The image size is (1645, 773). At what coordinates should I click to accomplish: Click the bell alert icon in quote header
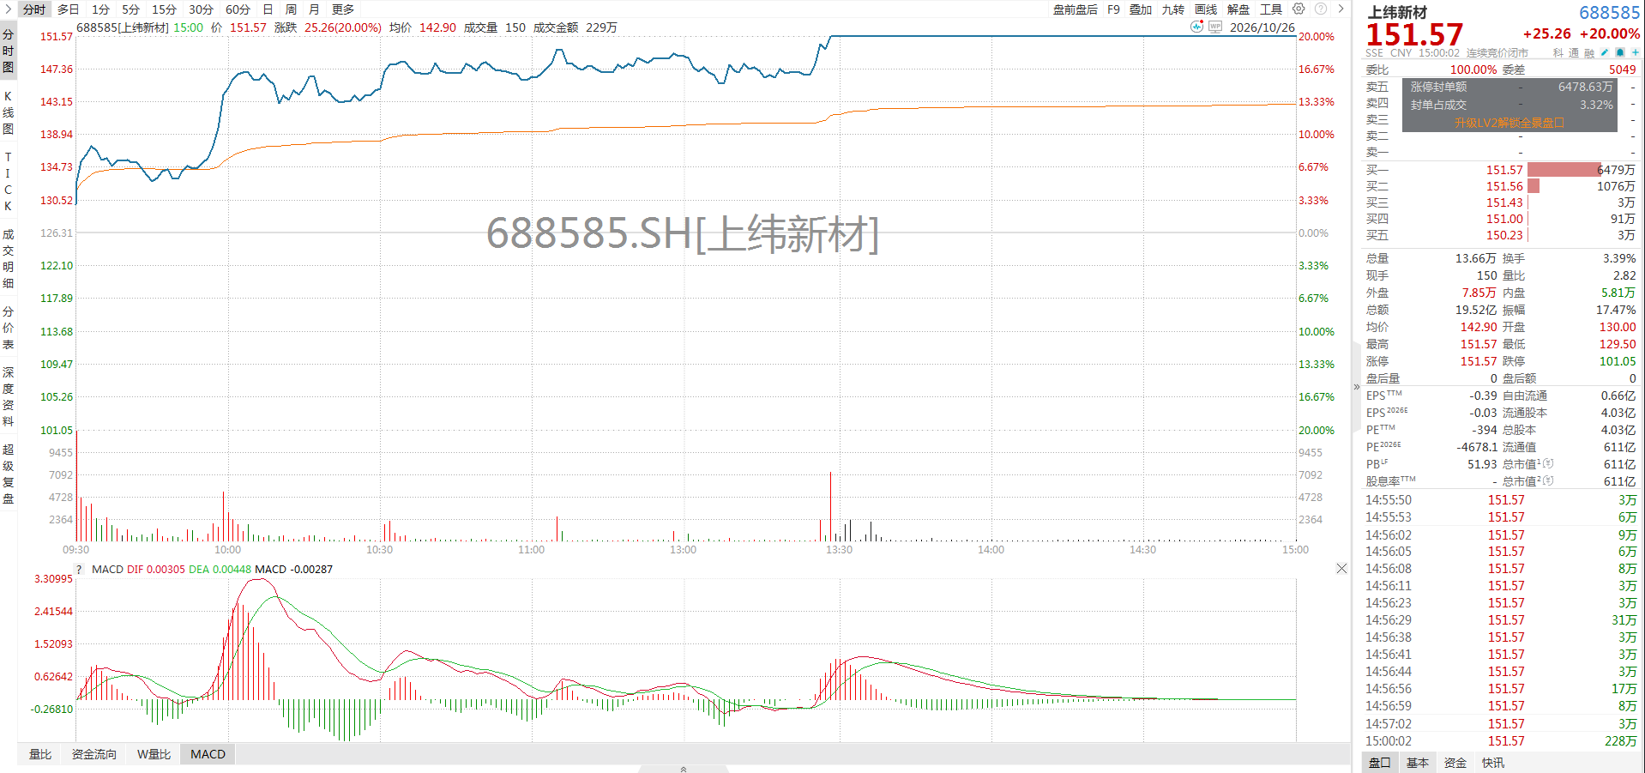tap(1619, 52)
